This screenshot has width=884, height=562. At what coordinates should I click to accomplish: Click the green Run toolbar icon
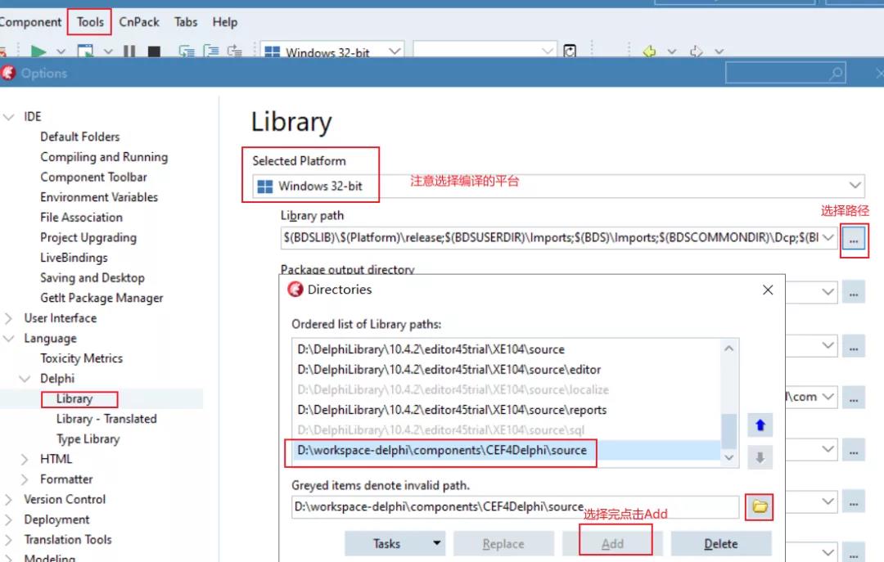pos(38,52)
